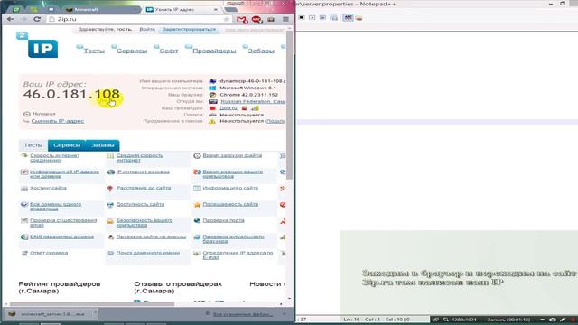
Task: Open 'Доступность сайта' link
Action: click(x=140, y=204)
